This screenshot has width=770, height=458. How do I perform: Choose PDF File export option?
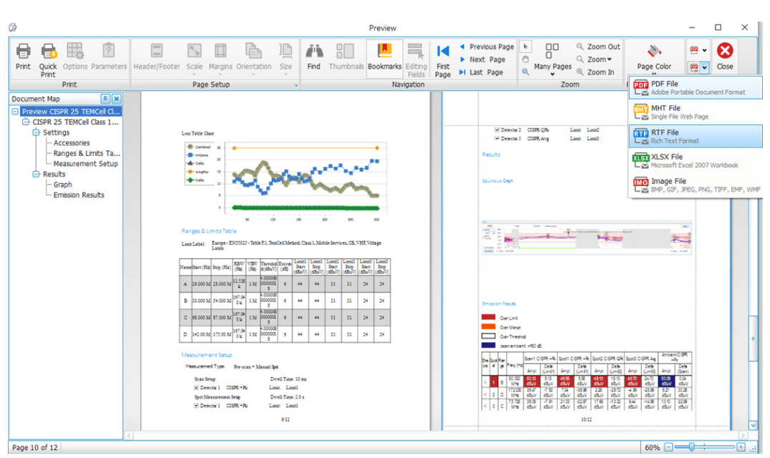[x=694, y=88]
